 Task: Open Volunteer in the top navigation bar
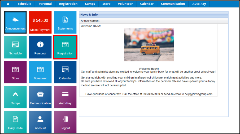tap(125, 4)
